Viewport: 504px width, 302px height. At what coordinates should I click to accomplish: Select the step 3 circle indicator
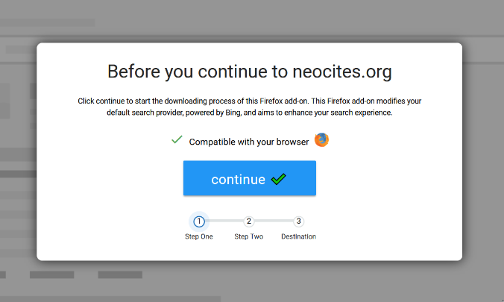click(x=298, y=221)
